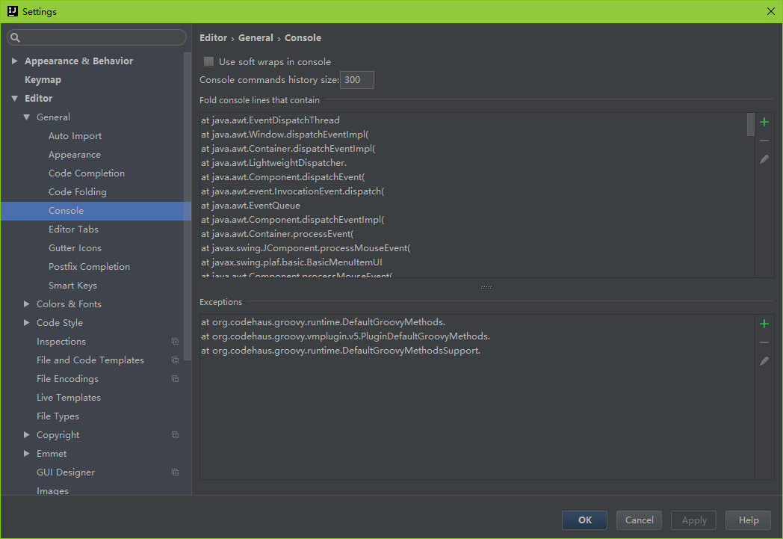Open the Code Folding settings page
This screenshot has width=783, height=539.
pyautogui.click(x=77, y=192)
